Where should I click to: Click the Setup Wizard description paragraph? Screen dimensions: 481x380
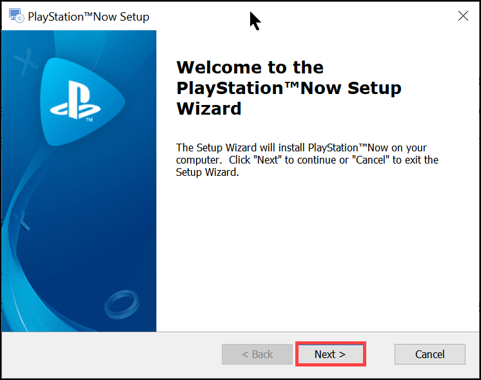click(x=307, y=160)
